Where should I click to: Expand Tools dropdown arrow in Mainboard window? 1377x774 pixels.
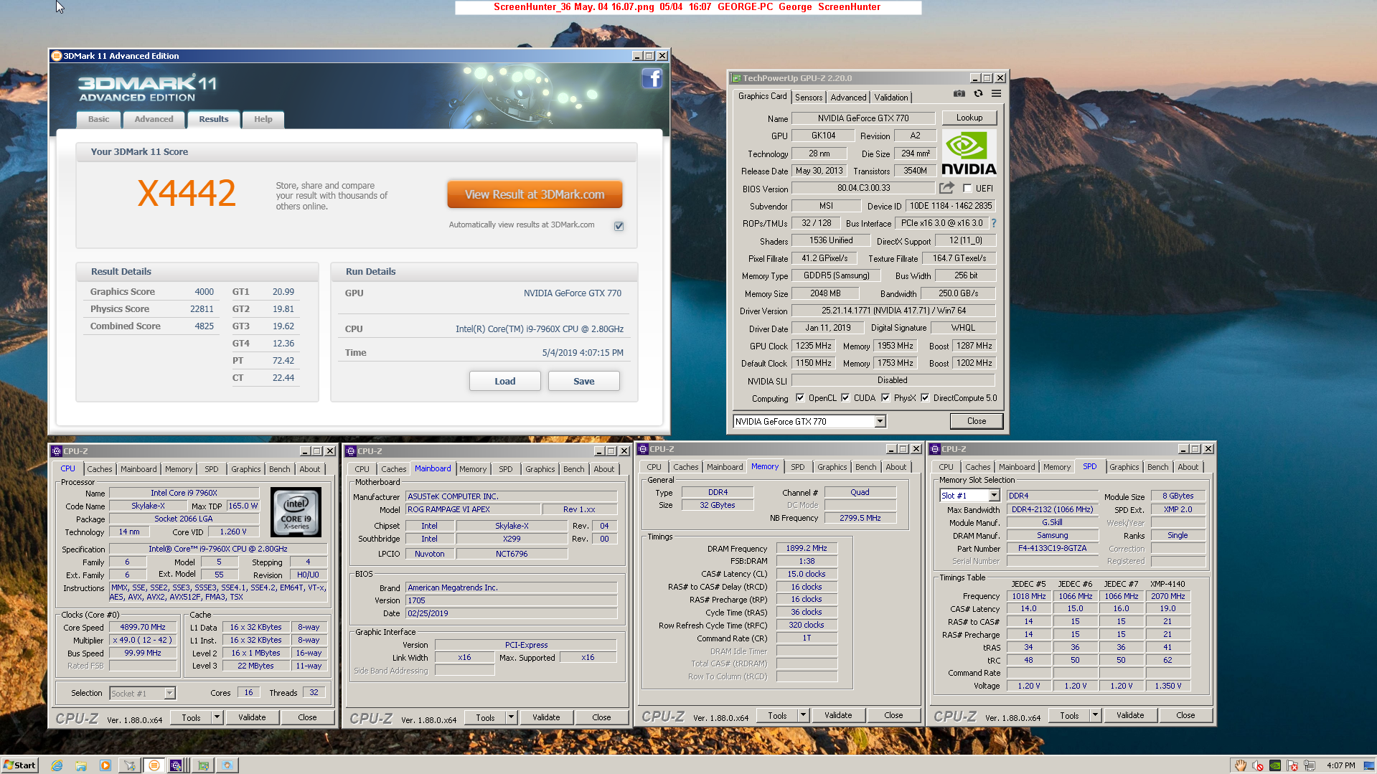point(511,717)
